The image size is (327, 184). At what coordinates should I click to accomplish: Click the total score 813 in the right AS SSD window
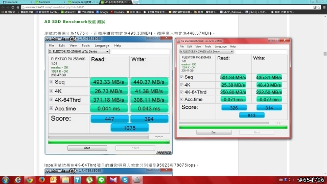(252, 115)
